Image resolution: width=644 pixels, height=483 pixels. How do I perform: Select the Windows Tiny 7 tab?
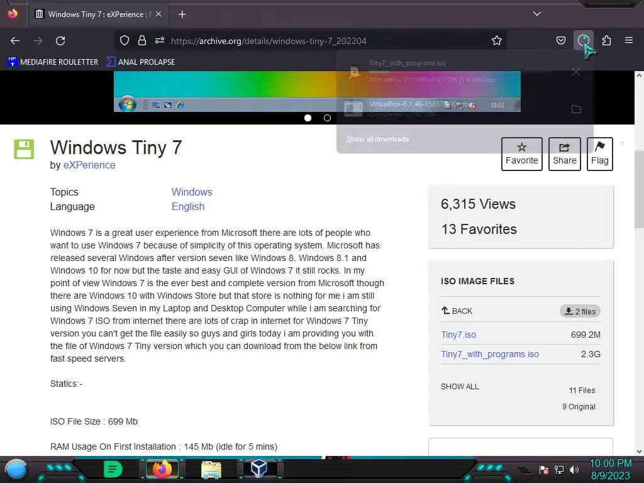coord(97,14)
